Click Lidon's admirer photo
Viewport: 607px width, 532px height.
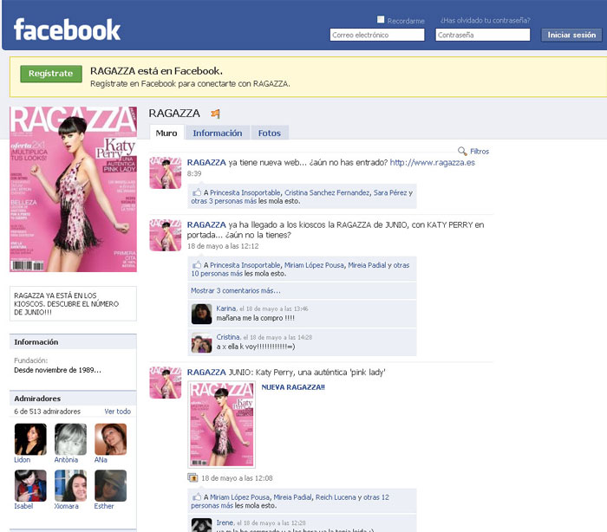[x=30, y=439]
